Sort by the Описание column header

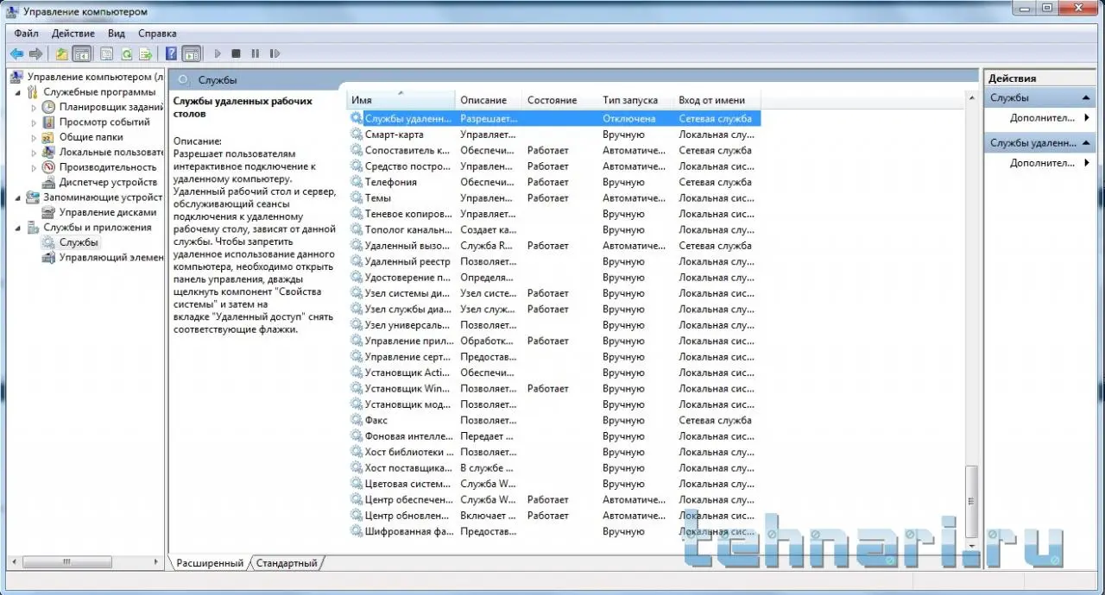(x=489, y=100)
